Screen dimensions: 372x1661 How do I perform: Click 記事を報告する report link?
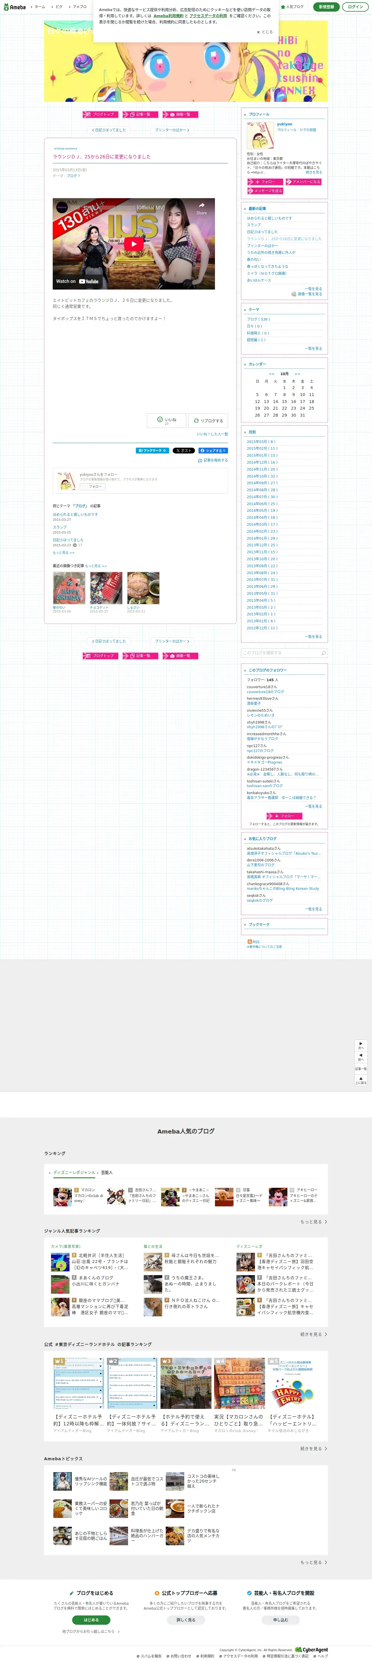[x=213, y=460]
